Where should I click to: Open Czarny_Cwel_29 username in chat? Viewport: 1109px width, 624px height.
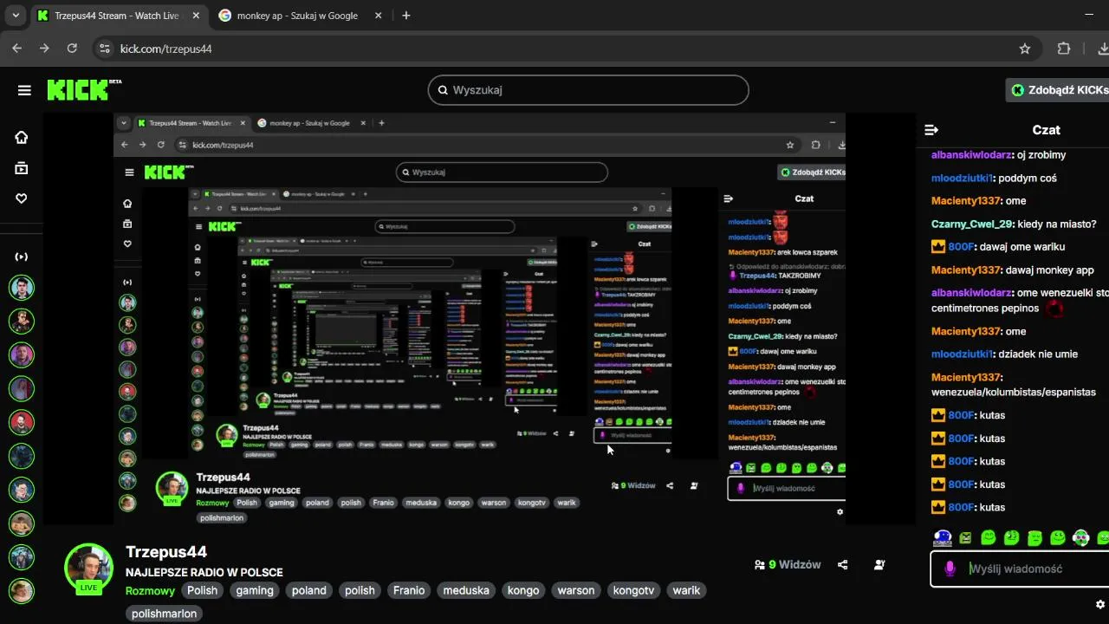point(972,224)
